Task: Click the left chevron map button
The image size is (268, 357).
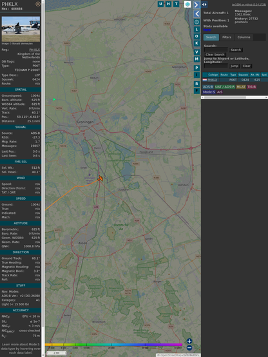Action: pyautogui.click(x=196, y=14)
